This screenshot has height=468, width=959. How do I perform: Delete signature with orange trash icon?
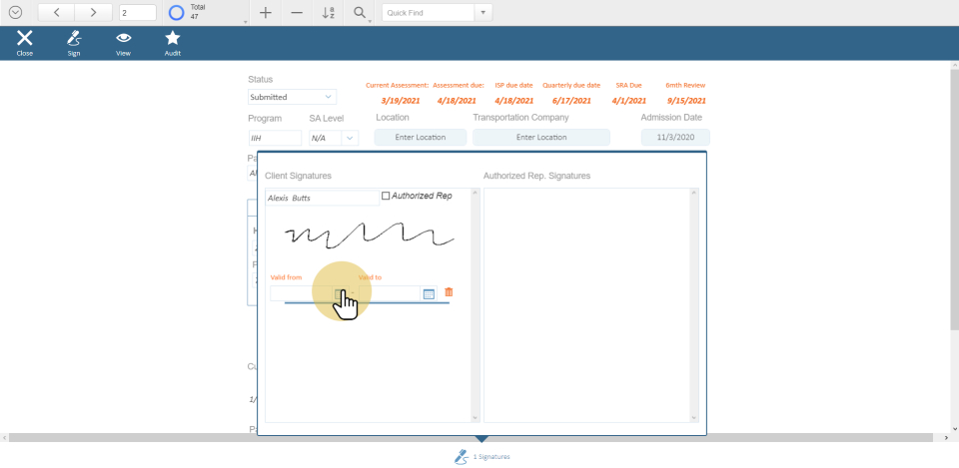[449, 292]
